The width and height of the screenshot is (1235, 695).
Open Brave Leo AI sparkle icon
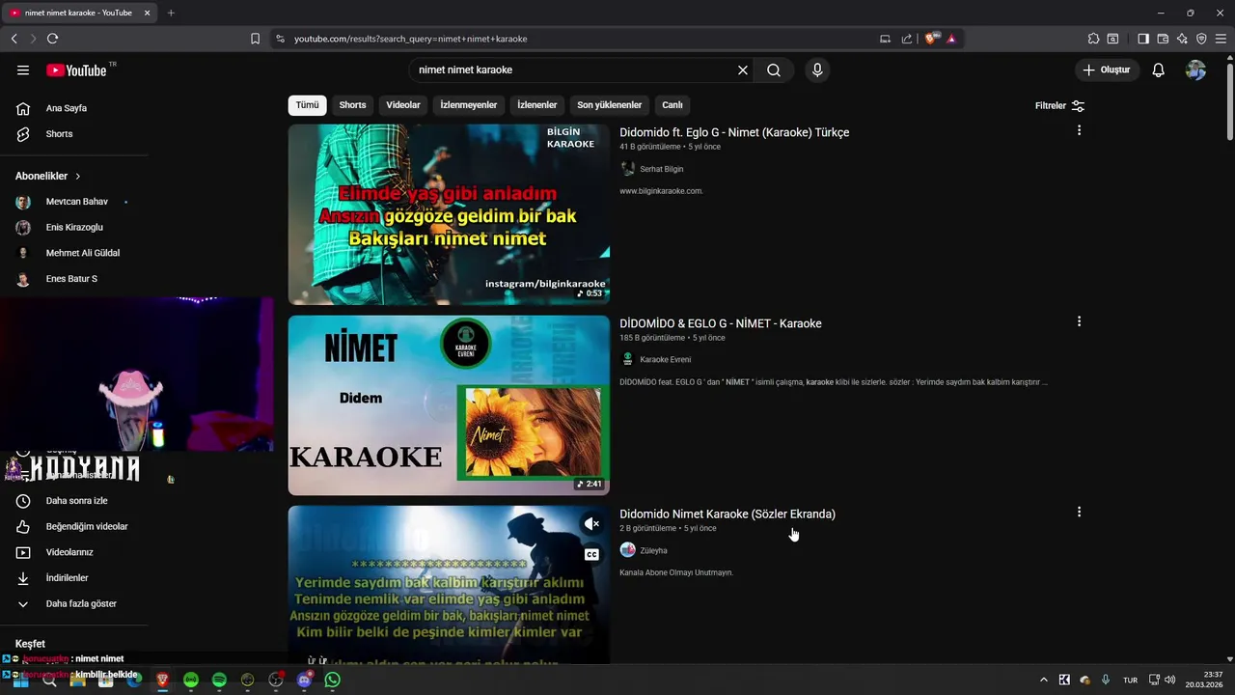point(1182,39)
